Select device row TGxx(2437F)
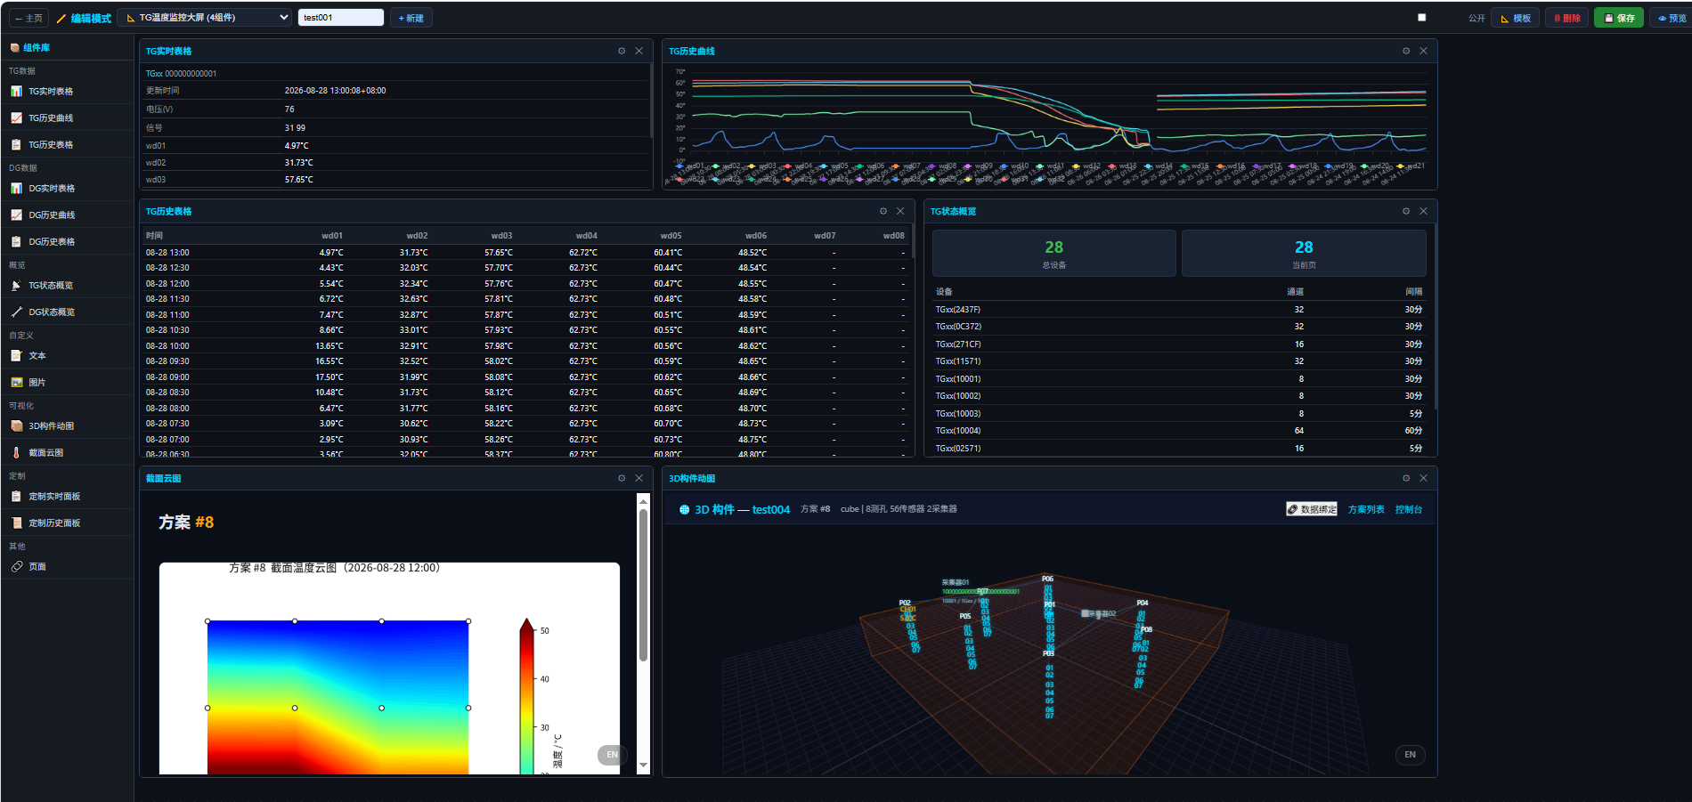 pos(1179,310)
